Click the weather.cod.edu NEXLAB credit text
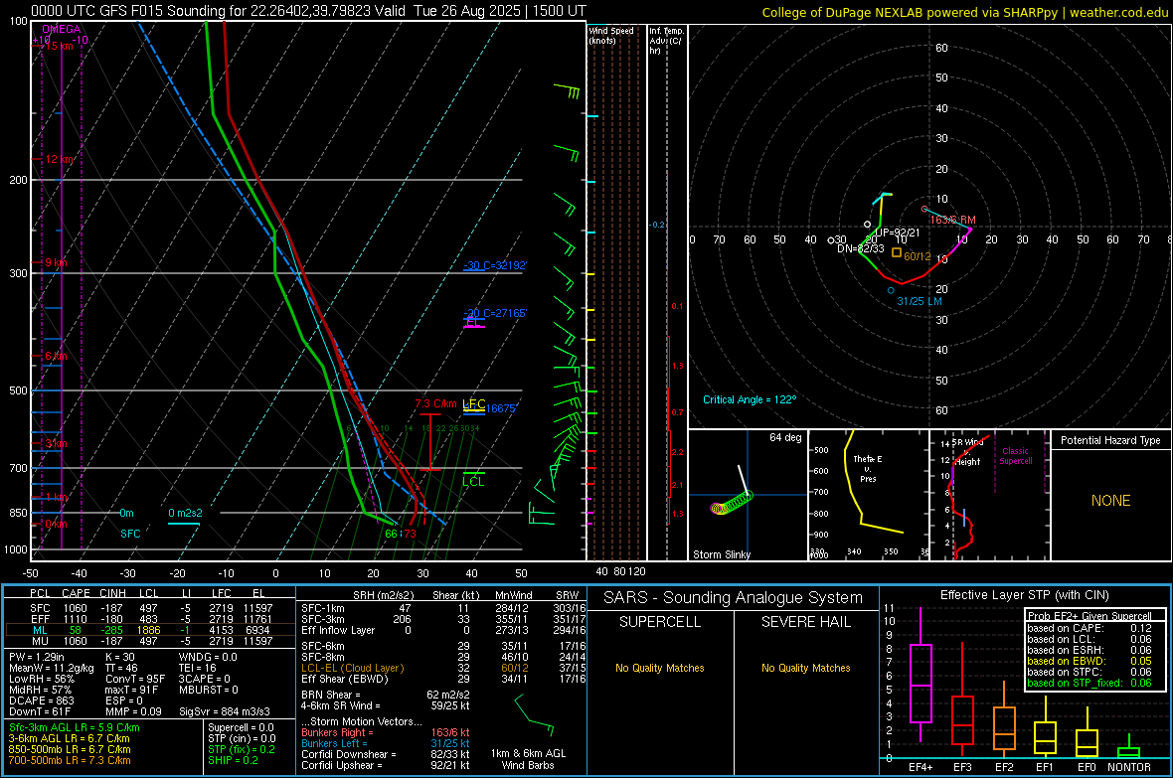Image resolution: width=1173 pixels, height=778 pixels. (964, 12)
